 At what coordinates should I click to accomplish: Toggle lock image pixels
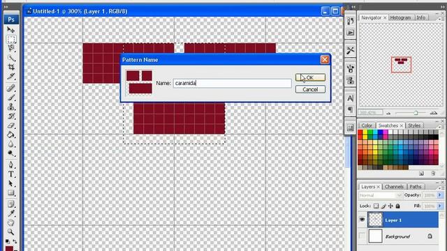(x=383, y=206)
